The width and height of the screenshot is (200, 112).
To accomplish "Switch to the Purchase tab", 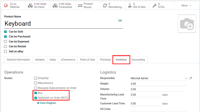I will click(x=105, y=60).
